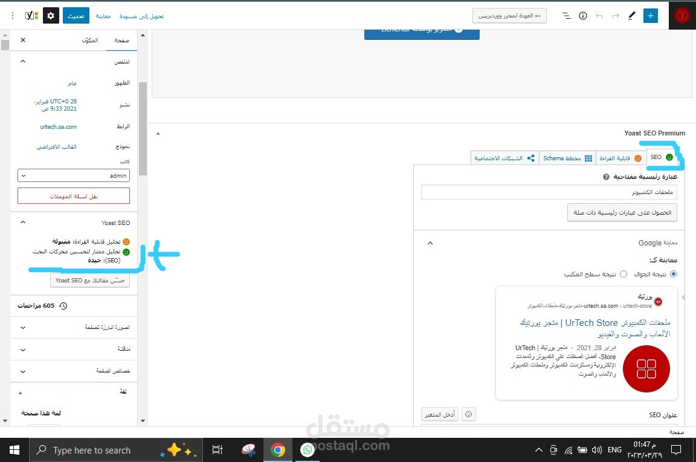Viewport: 696px width, 462px height.
Task: Switch to صفحة sidebar tab
Action: point(121,41)
